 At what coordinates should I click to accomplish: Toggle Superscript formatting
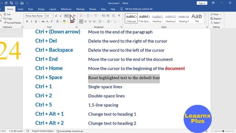[x=52, y=21]
